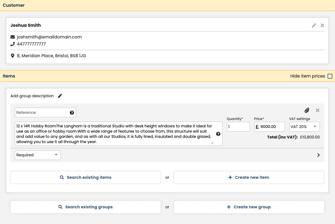This screenshot has height=224, width=335.
Task: Open the Required dropdown
Action: (37, 155)
